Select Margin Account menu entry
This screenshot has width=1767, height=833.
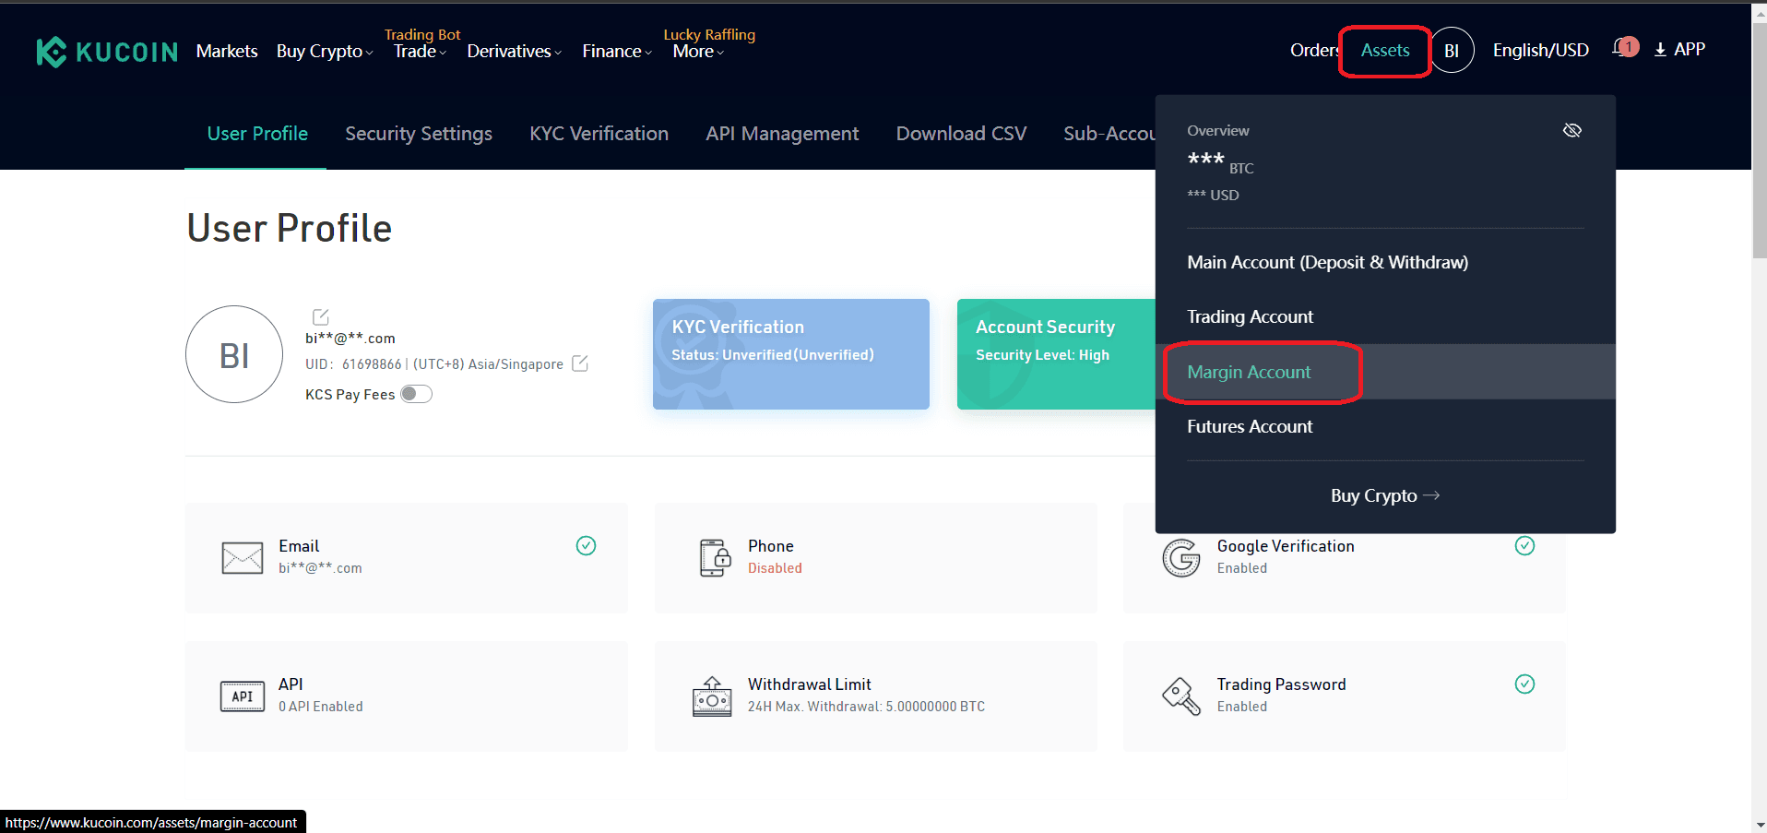(x=1385, y=372)
